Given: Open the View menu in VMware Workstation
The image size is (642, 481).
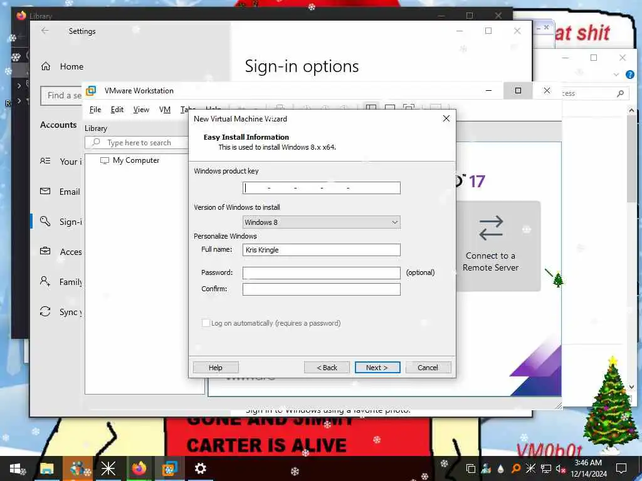Looking at the screenshot, I should coord(141,110).
